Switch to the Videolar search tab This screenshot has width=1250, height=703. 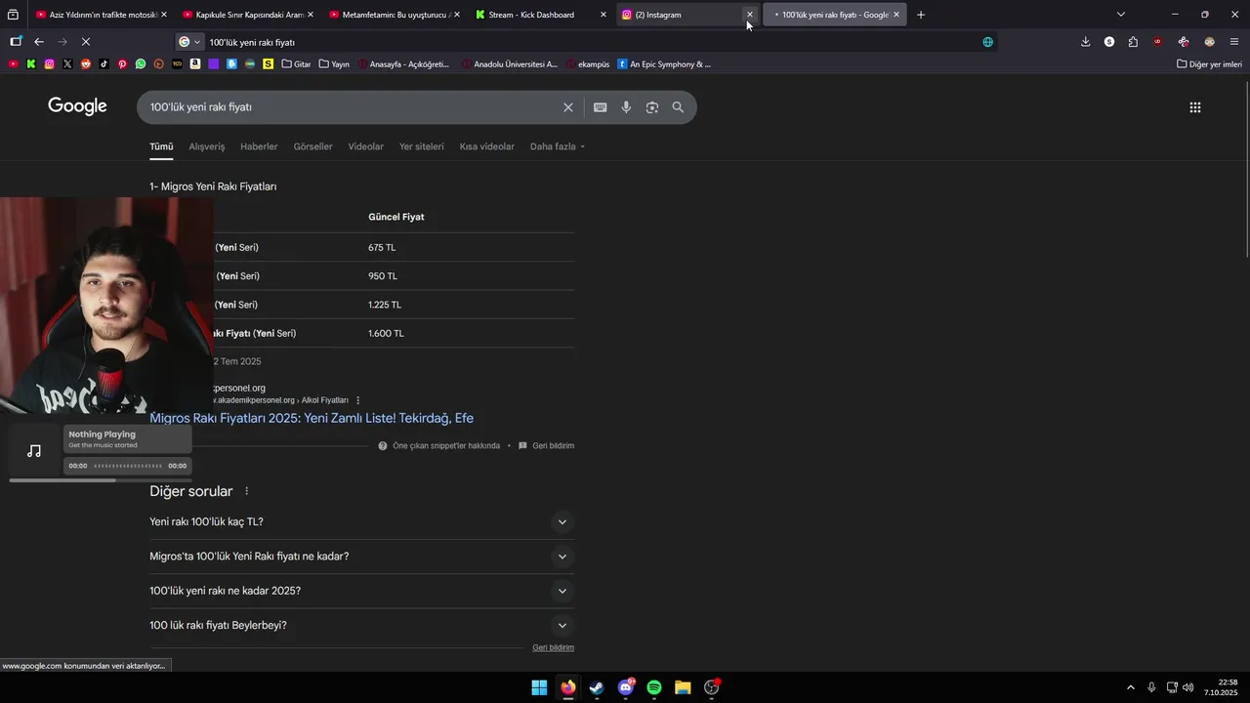[x=366, y=146]
